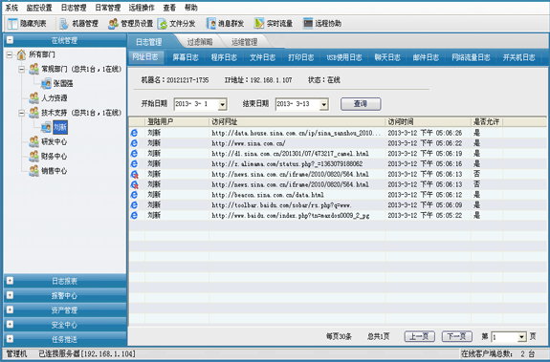Expand the 日志报表 panel
This screenshot has width=550, height=362.
[x=10, y=281]
